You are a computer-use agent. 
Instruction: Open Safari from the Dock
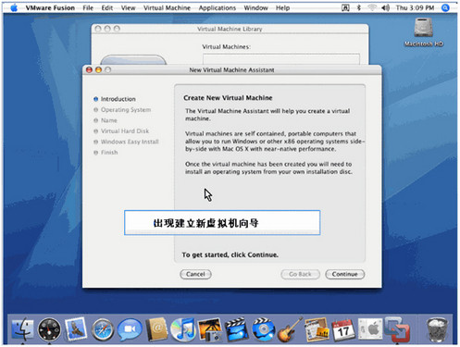pos(103,330)
